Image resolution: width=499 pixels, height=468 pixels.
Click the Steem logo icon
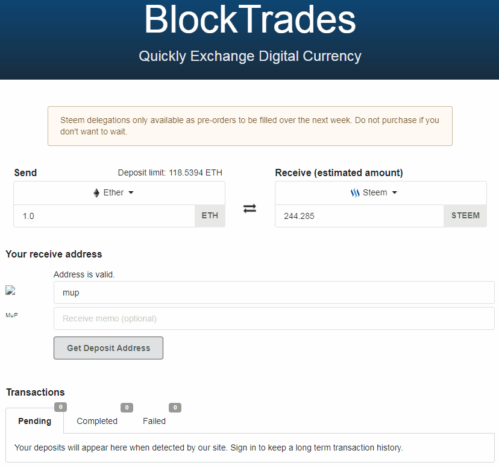pos(355,193)
